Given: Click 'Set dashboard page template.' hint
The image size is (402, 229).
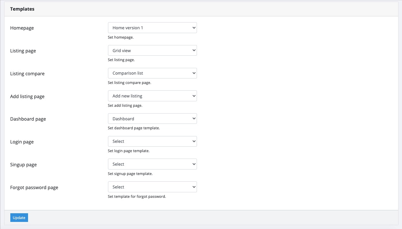Looking at the screenshot, I should 134,128.
